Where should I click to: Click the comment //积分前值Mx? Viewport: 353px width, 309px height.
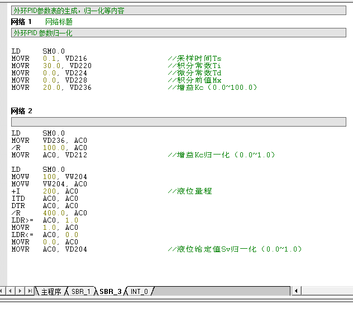point(195,80)
